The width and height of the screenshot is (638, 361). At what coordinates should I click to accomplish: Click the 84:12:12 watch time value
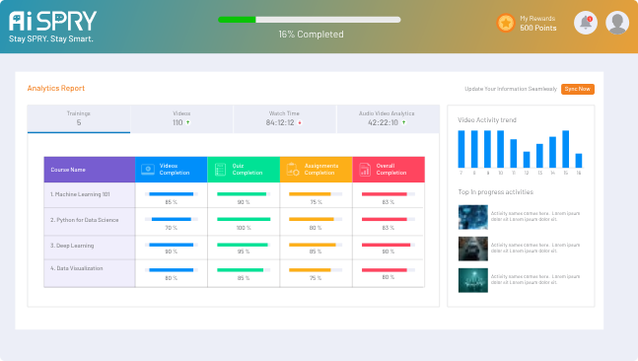pos(280,122)
